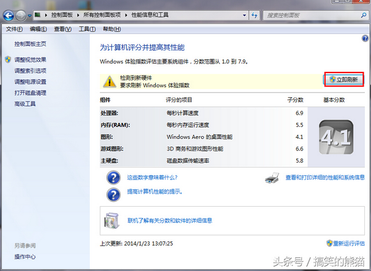This screenshot has height=271, width=371.
Task: Open 联机了解有关分数和软件的详细信息 link
Action: (x=169, y=221)
